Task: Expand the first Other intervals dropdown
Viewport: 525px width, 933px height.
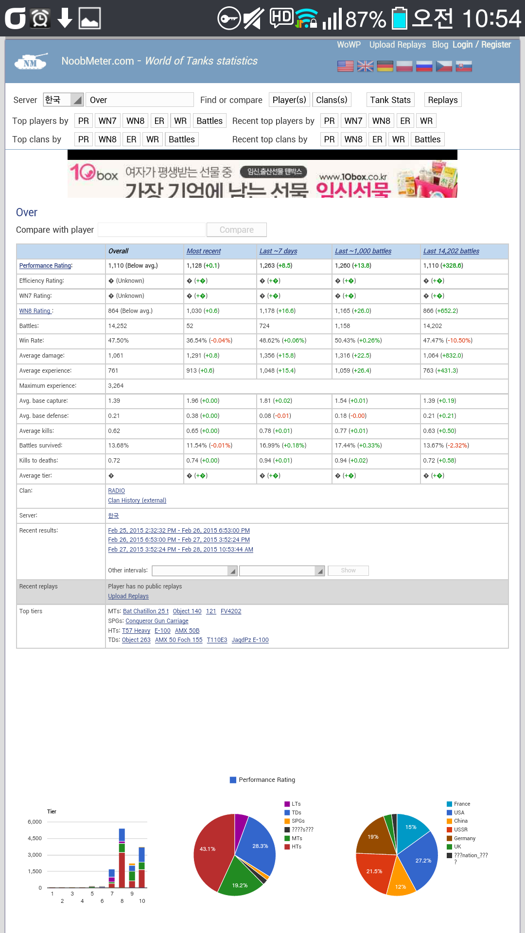Action: 194,570
